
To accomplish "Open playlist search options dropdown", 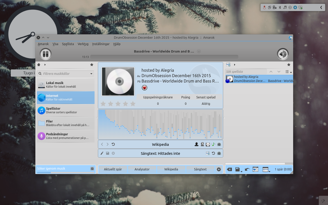I will pos(289,72).
